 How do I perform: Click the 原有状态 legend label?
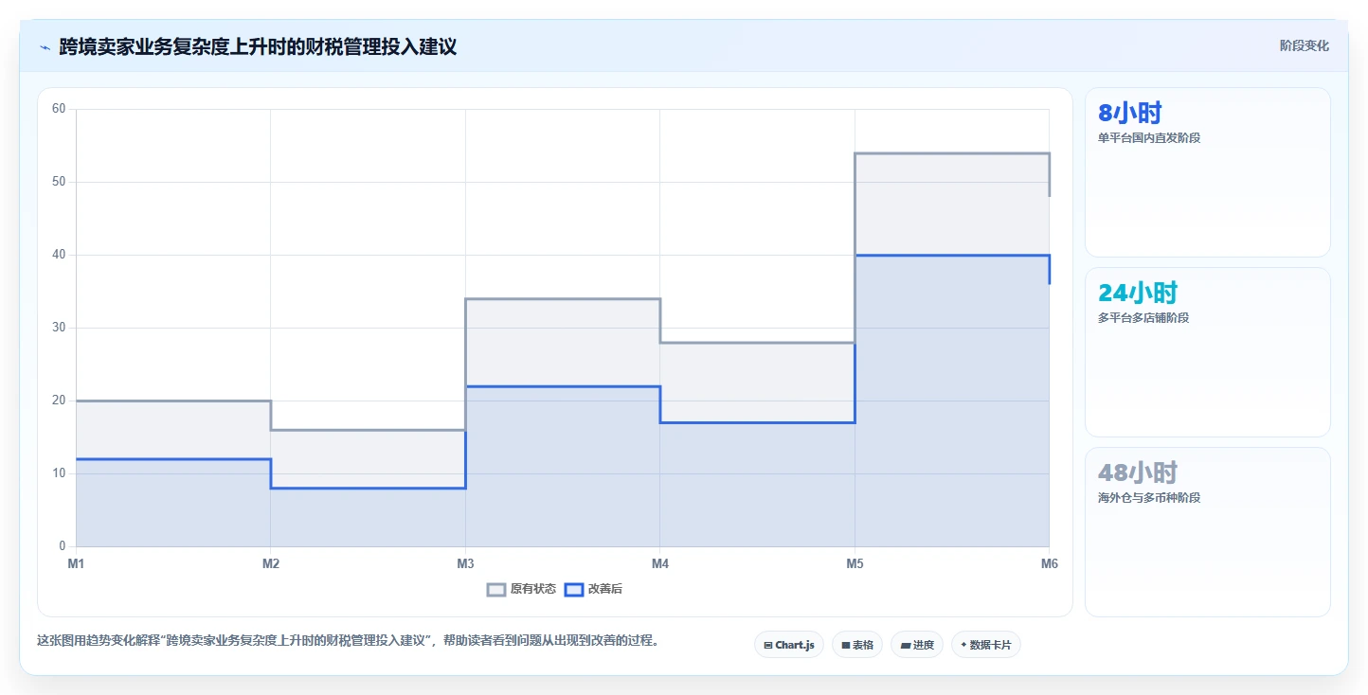tap(533, 589)
